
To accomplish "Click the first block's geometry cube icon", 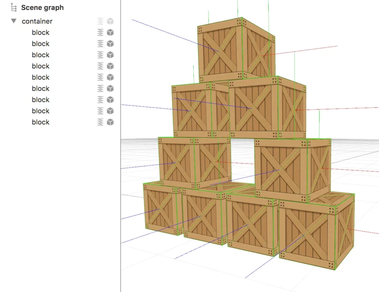I will (x=110, y=32).
